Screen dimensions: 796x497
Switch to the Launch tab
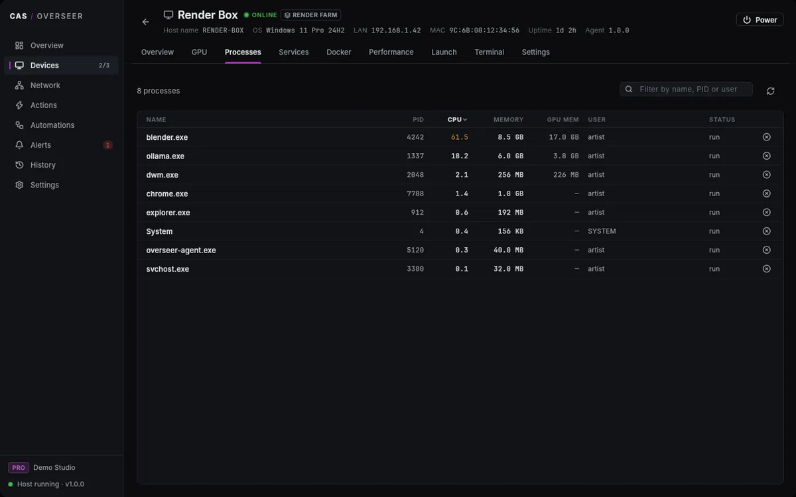click(444, 52)
